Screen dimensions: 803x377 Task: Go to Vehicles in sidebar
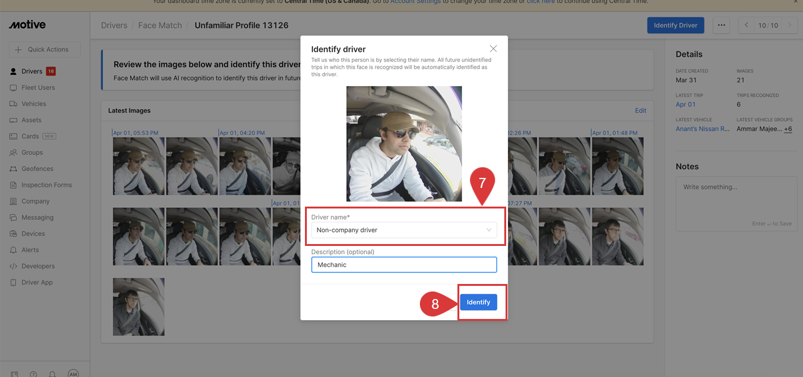coord(32,104)
